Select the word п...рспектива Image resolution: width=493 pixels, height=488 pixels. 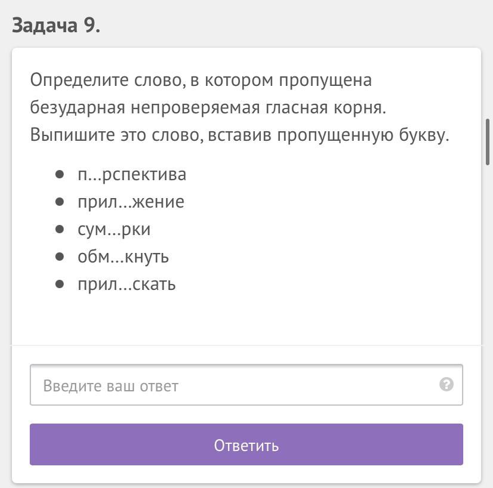click(x=132, y=174)
